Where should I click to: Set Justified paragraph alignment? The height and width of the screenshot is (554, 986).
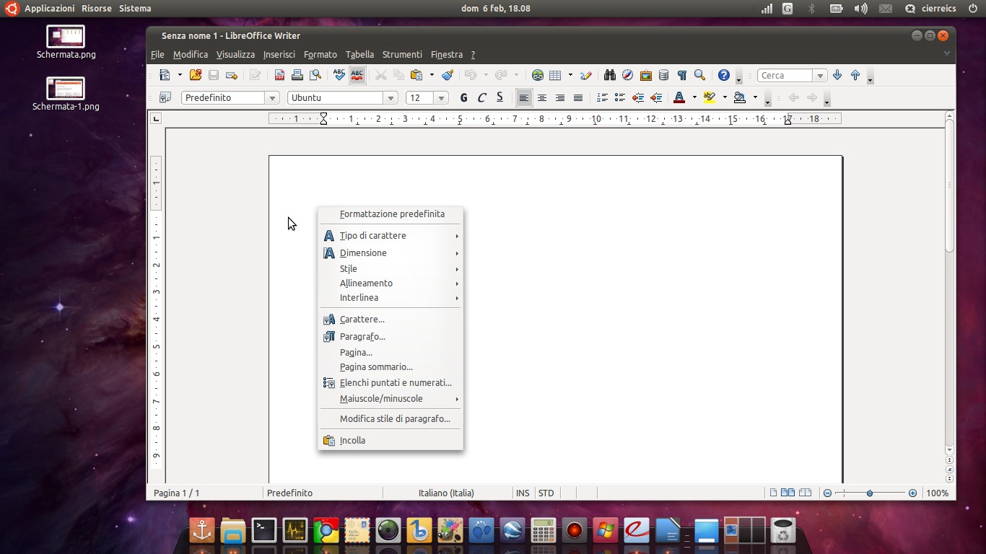(x=578, y=97)
